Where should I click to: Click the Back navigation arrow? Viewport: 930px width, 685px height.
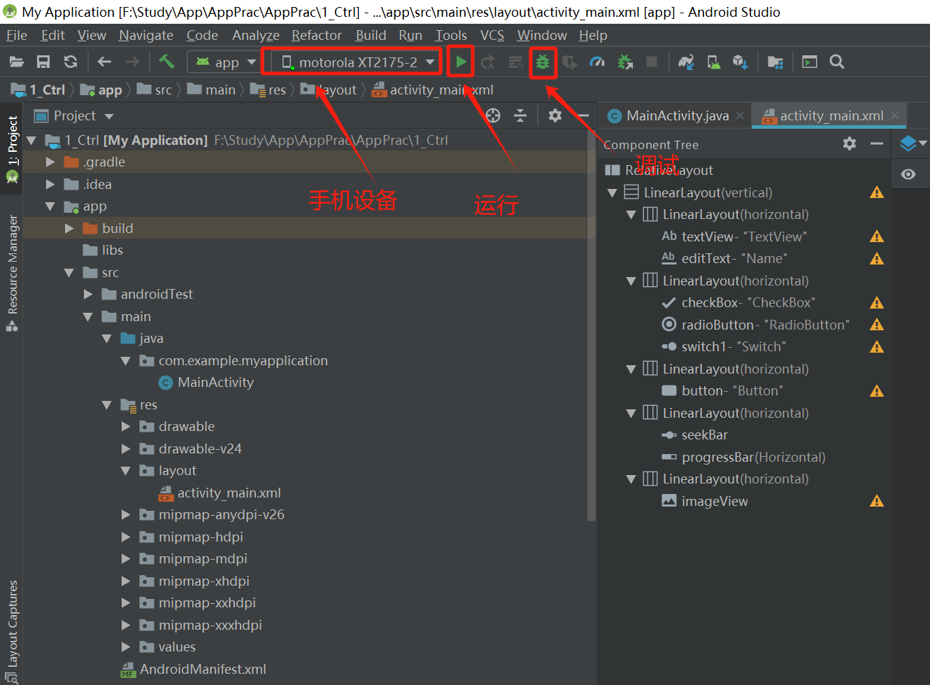[x=104, y=62]
